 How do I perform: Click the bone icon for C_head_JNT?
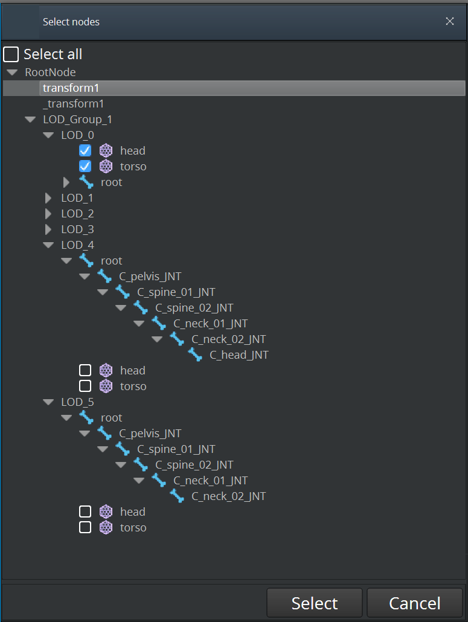(194, 355)
